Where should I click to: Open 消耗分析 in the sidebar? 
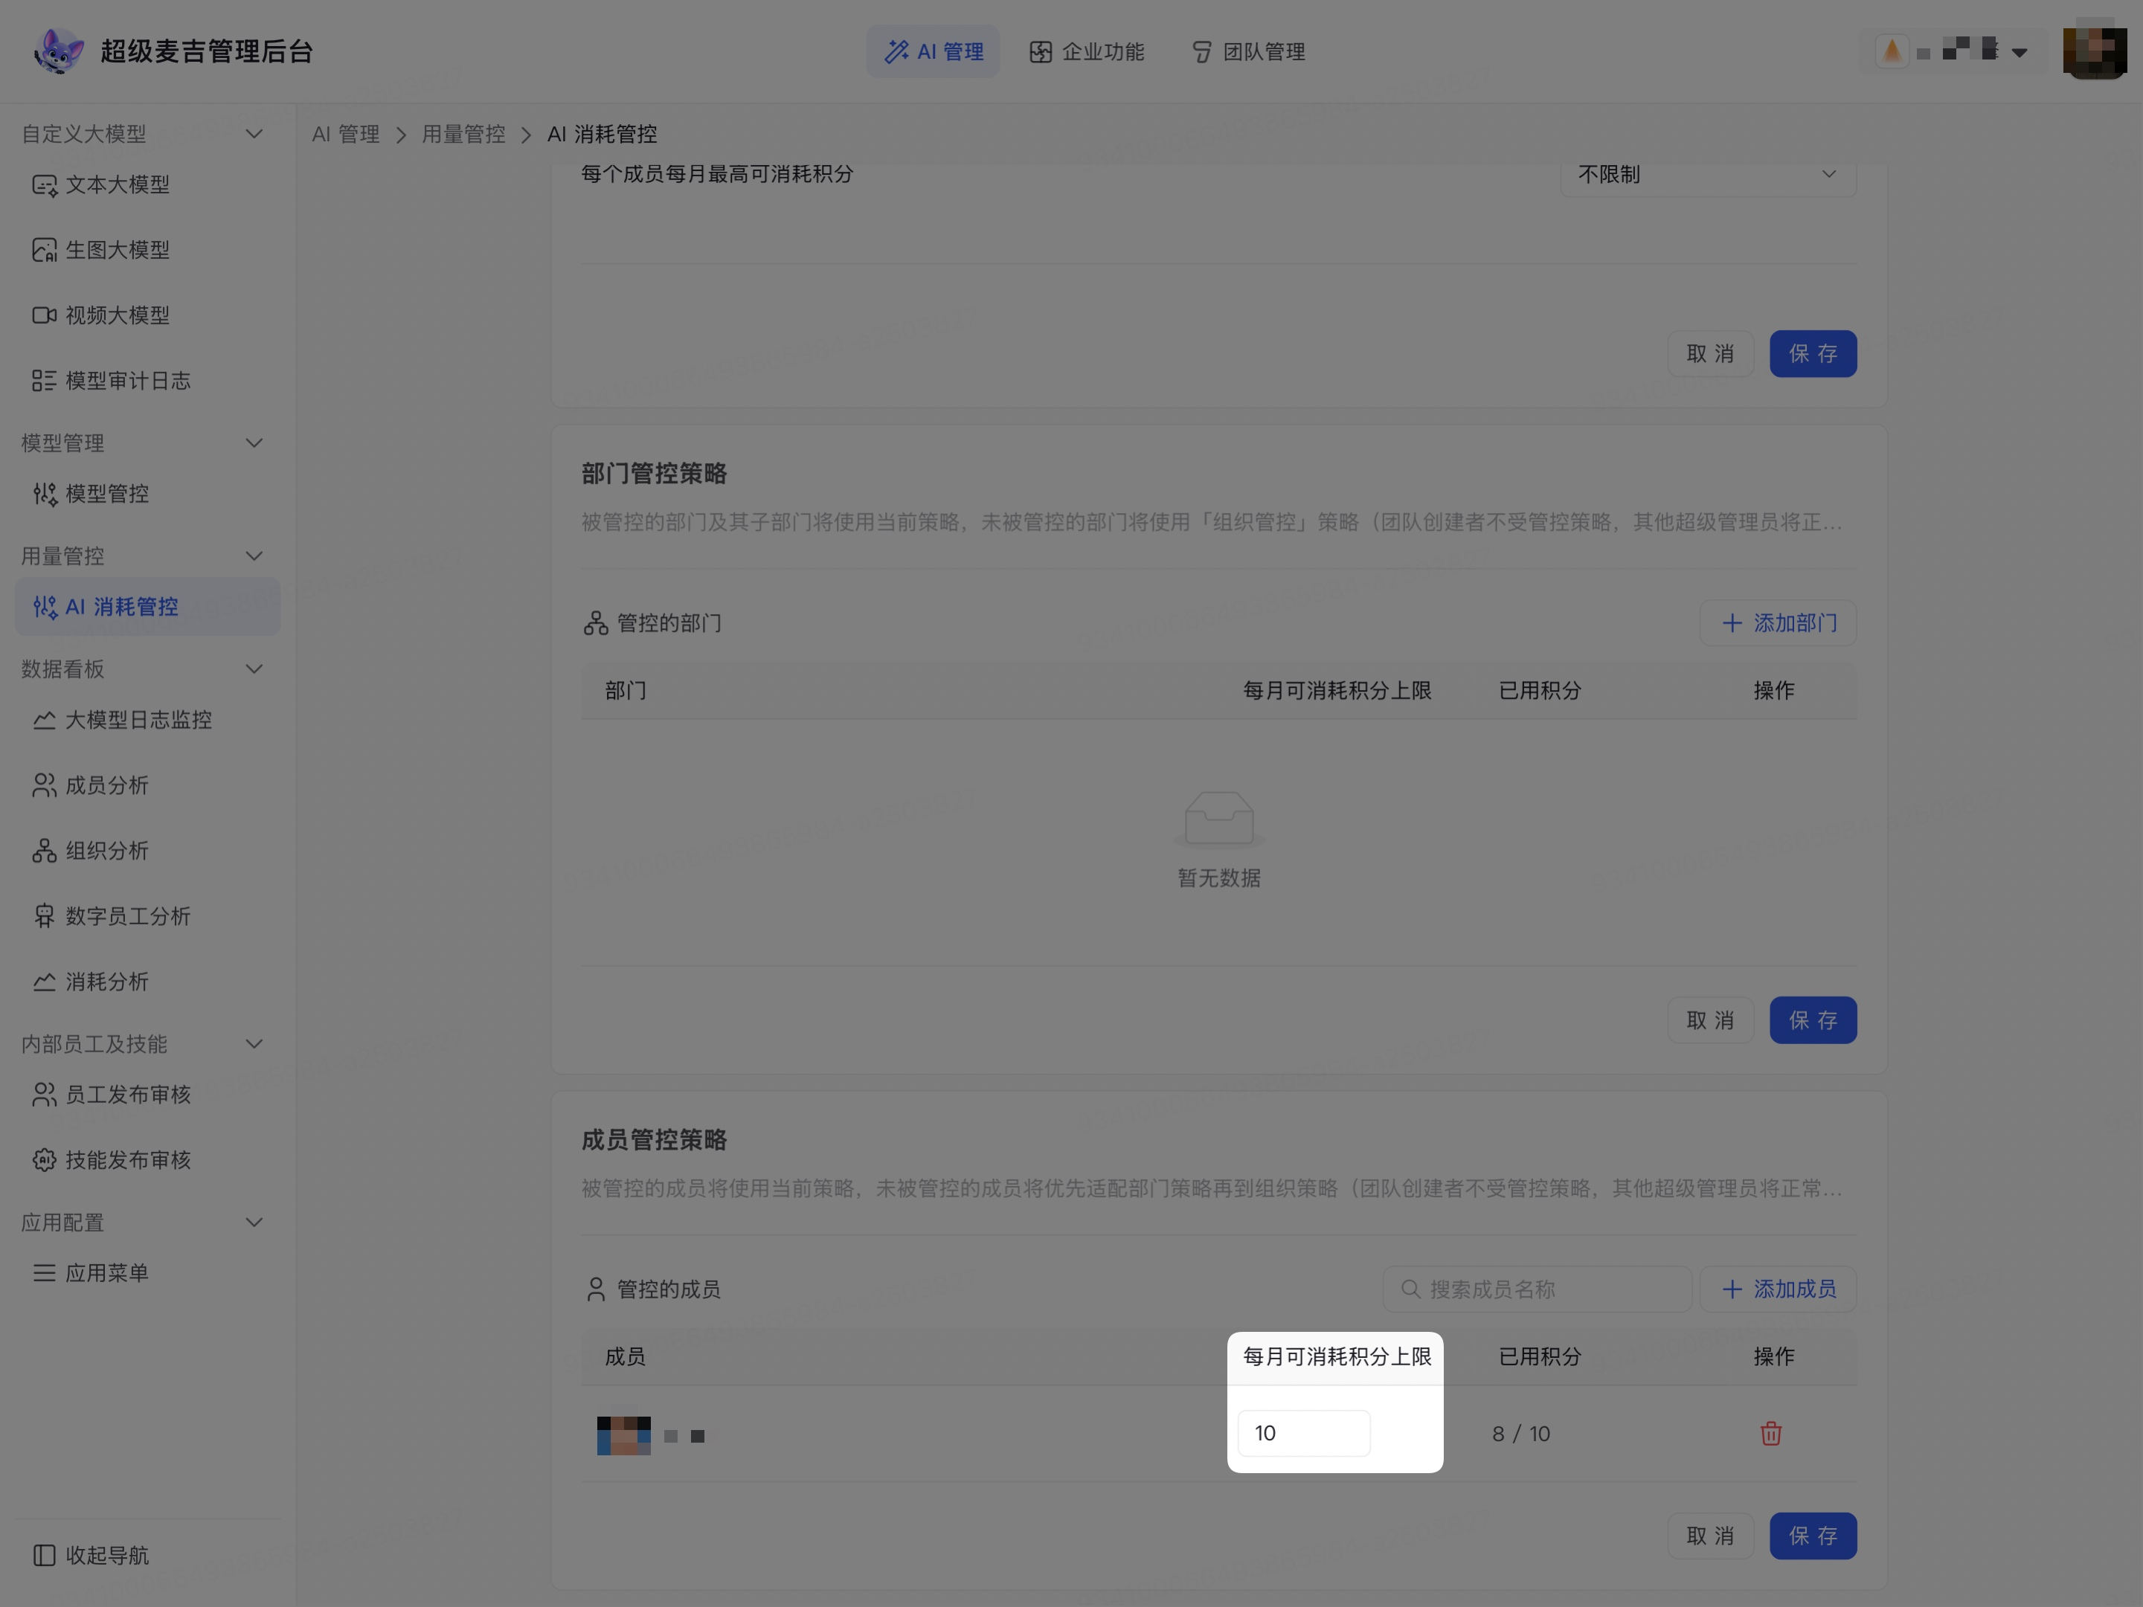(147, 982)
